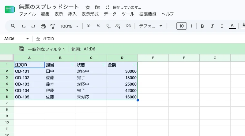Select column G header
245x136 pixels.
215,58
